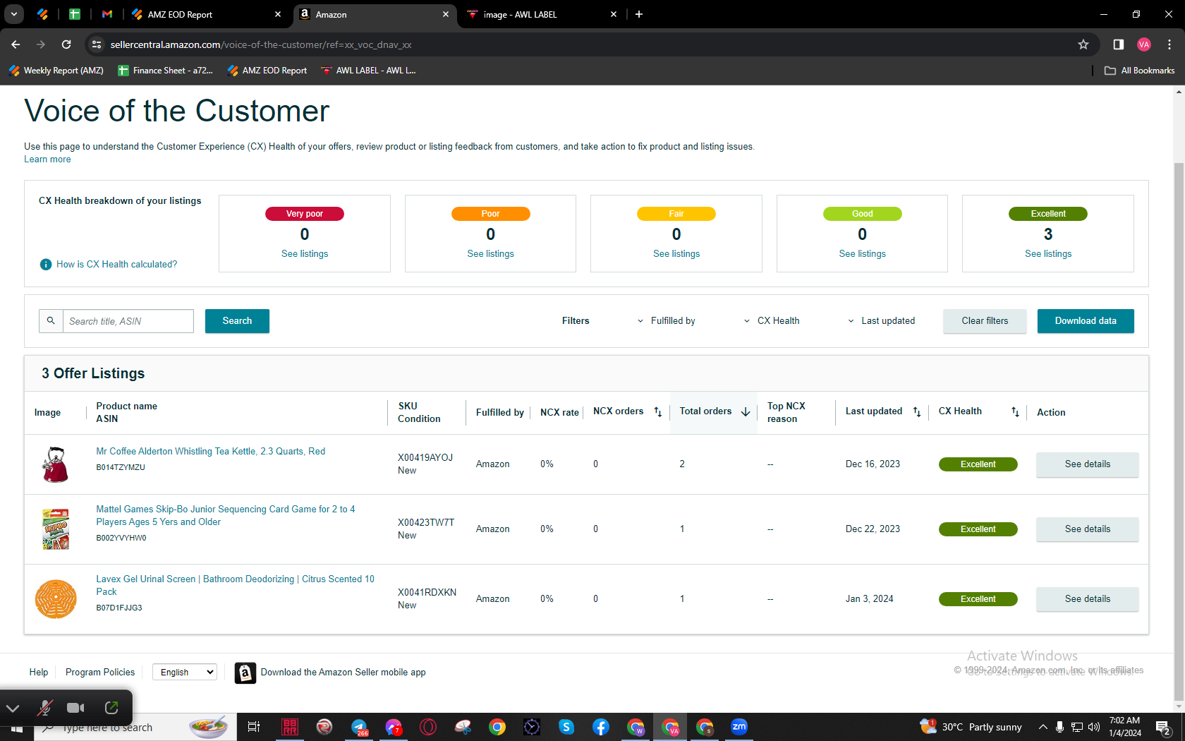This screenshot has height=741, width=1185.
Task: Reload the current page
Action: point(66,44)
